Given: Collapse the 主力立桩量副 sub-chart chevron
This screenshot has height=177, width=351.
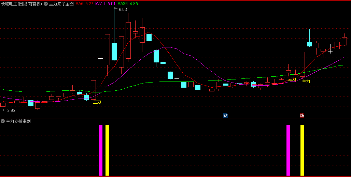Looking at the screenshot, I should 3,121.
